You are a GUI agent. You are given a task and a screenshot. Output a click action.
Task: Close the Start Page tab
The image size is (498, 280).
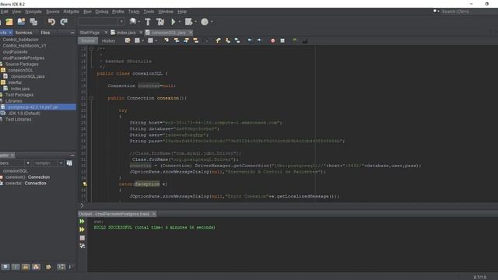[x=106, y=33]
